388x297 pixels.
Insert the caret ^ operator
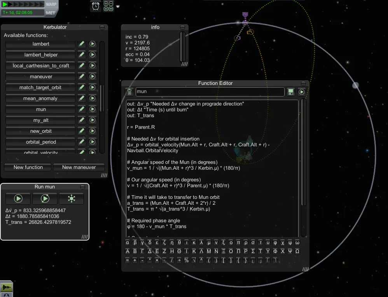(201, 260)
